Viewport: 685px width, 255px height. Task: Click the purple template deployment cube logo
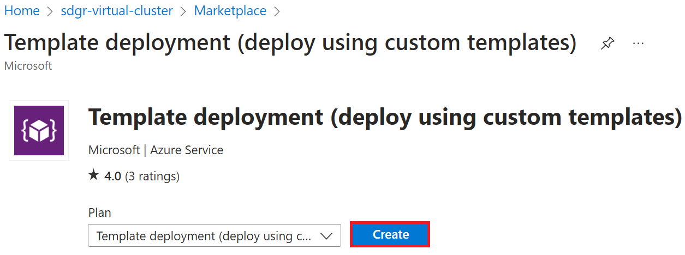[x=39, y=130]
